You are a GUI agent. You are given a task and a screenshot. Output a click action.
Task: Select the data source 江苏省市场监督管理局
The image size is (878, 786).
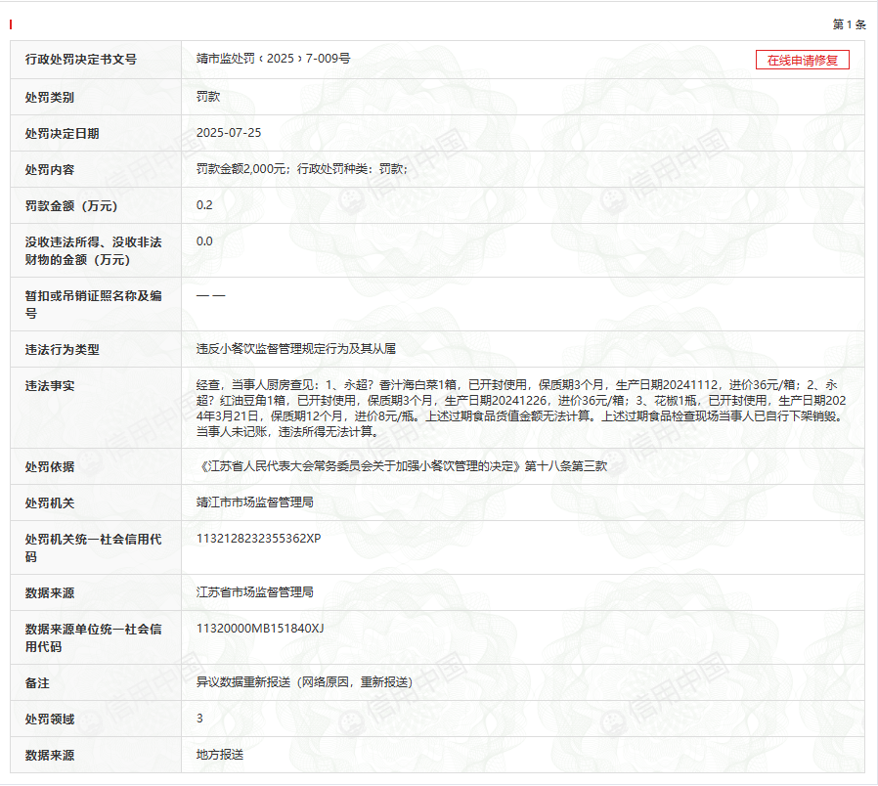click(x=255, y=591)
